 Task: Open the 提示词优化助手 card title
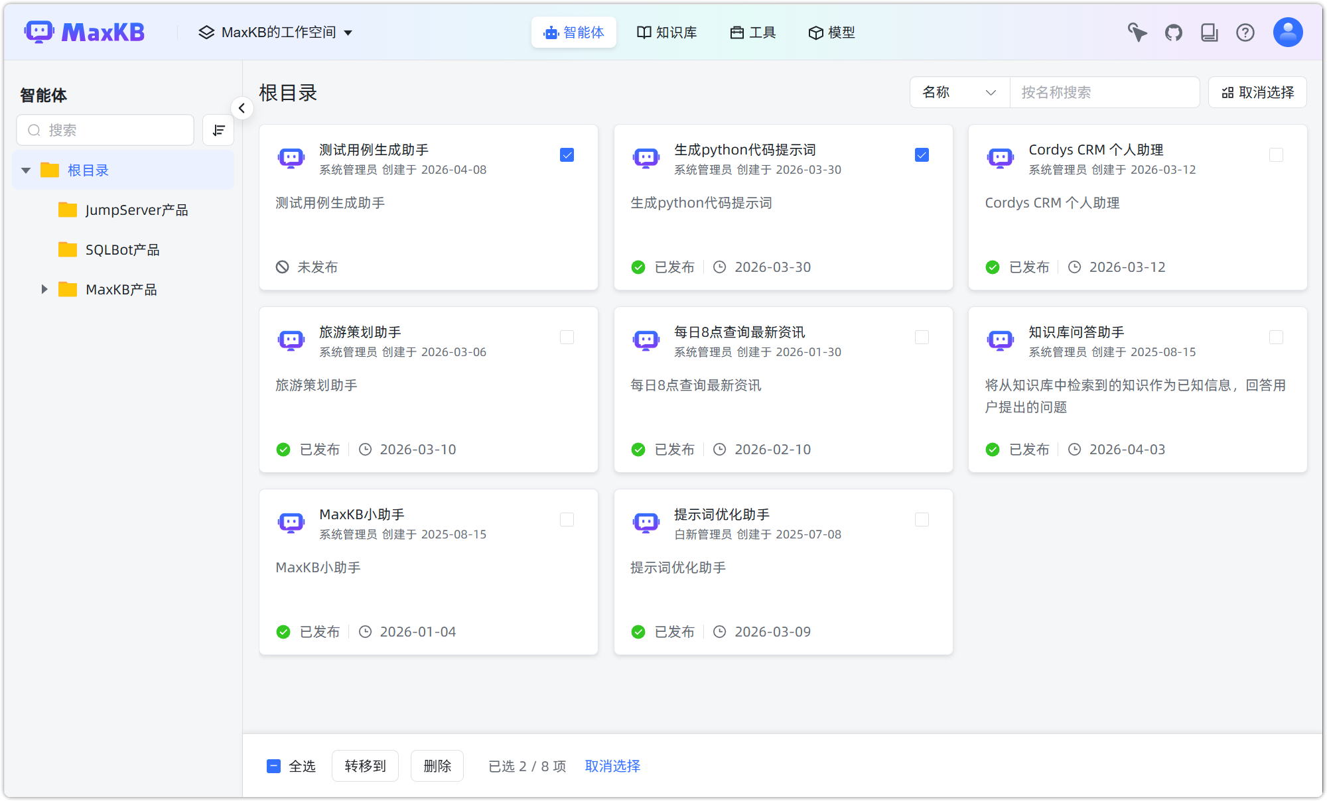point(722,515)
